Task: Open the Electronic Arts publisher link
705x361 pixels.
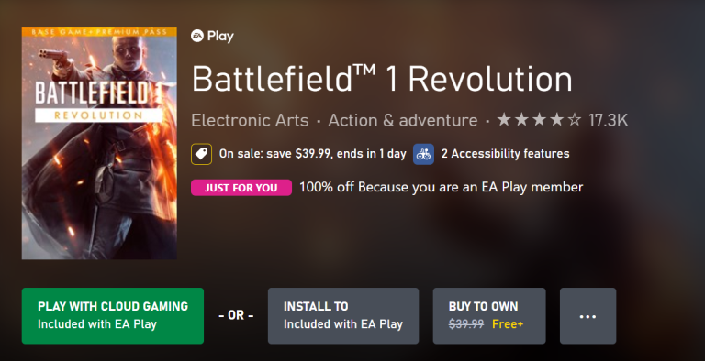Action: [250, 120]
